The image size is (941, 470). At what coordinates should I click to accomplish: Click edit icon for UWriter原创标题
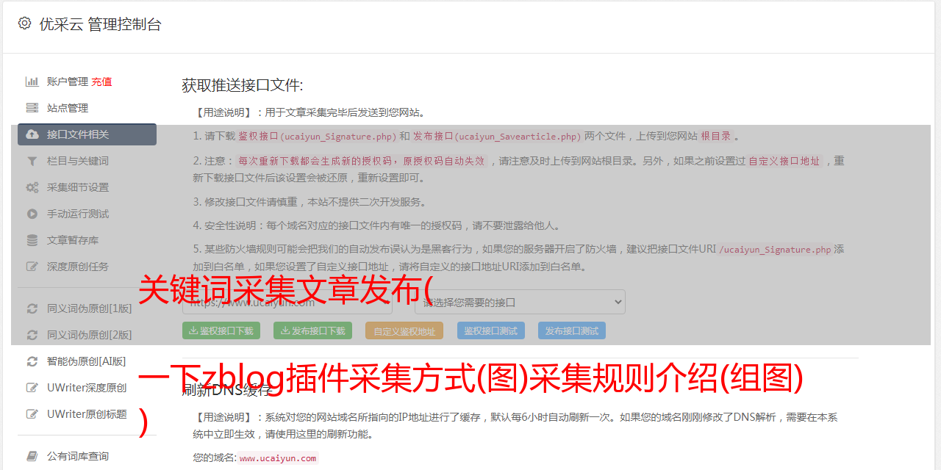32,414
